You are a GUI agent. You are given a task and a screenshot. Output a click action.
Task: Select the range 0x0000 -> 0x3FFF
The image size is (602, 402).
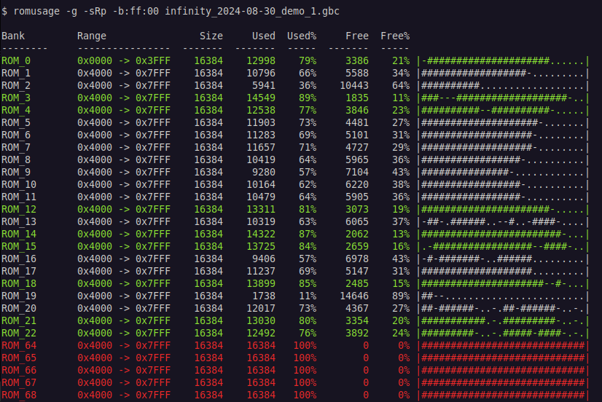pos(124,60)
